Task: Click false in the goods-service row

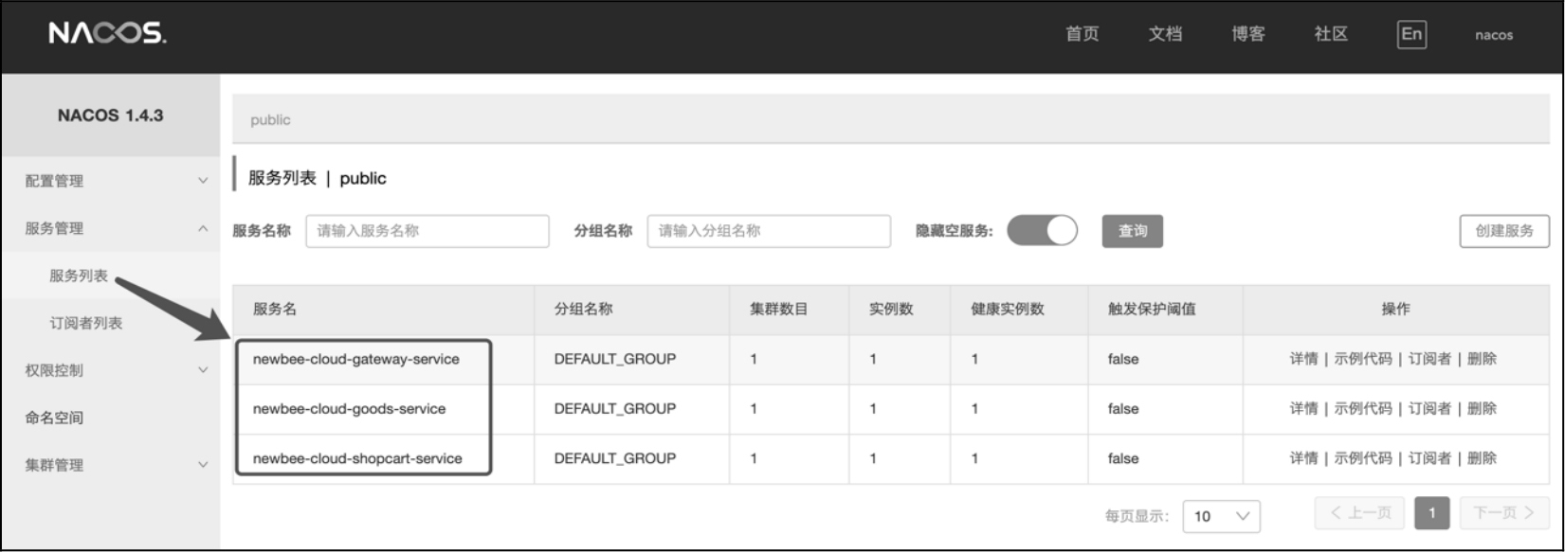Action: click(1123, 409)
